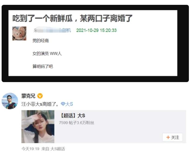Open the 大S超话 source link
Image resolution: width=194 pixels, height=155 pixels.
tap(58, 149)
